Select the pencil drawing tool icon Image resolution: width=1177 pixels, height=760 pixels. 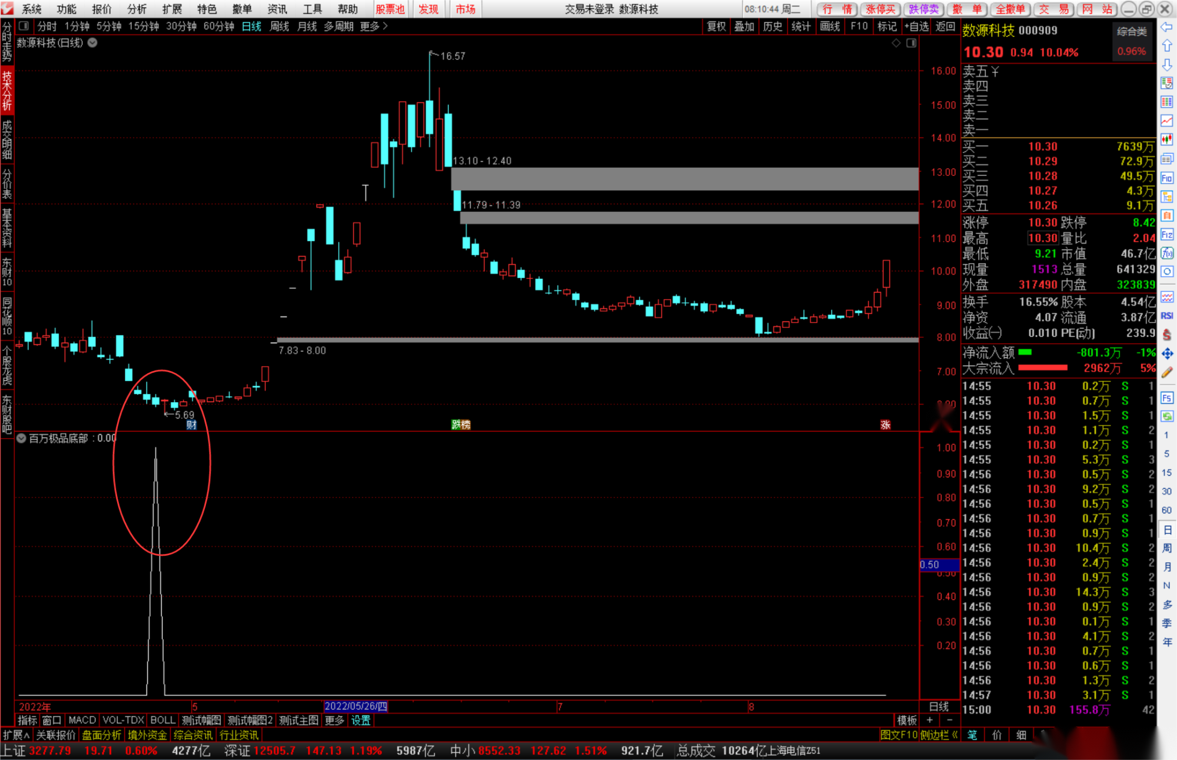pyautogui.click(x=1166, y=372)
